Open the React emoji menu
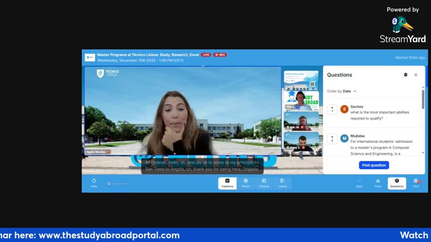Viewport: 431px width, 242px height. click(246, 183)
